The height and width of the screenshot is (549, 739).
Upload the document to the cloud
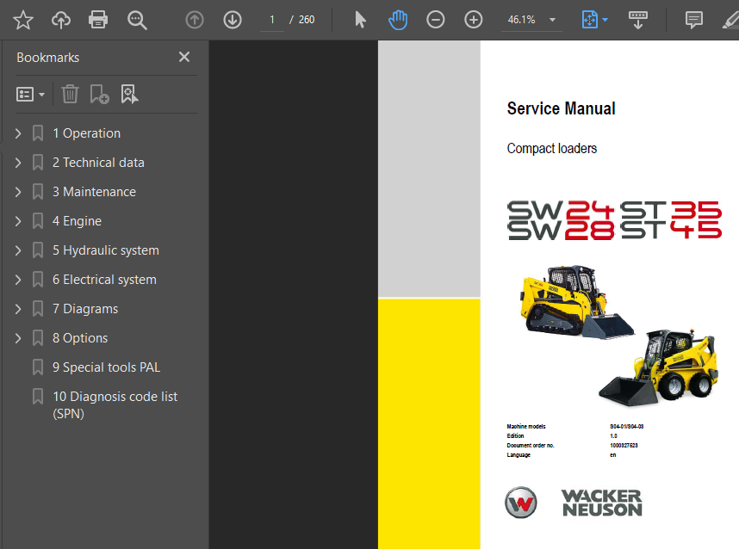[x=60, y=19]
